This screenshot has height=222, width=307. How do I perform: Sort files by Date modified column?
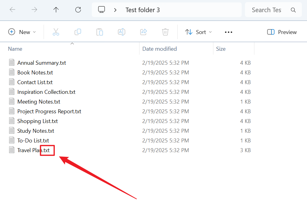point(160,49)
